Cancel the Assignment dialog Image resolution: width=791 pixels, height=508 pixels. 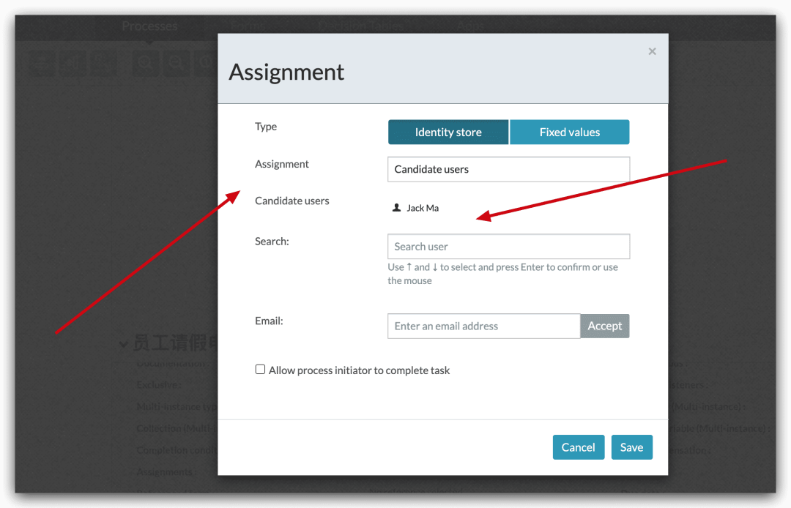[578, 447]
